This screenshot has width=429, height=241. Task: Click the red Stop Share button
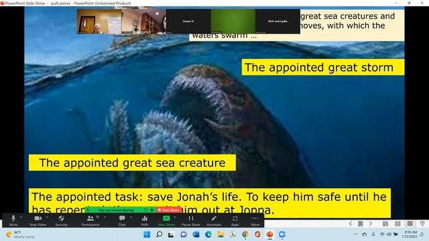(x=168, y=210)
